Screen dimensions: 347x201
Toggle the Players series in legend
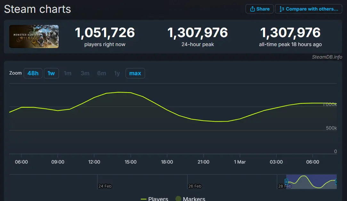pyautogui.click(x=154, y=199)
